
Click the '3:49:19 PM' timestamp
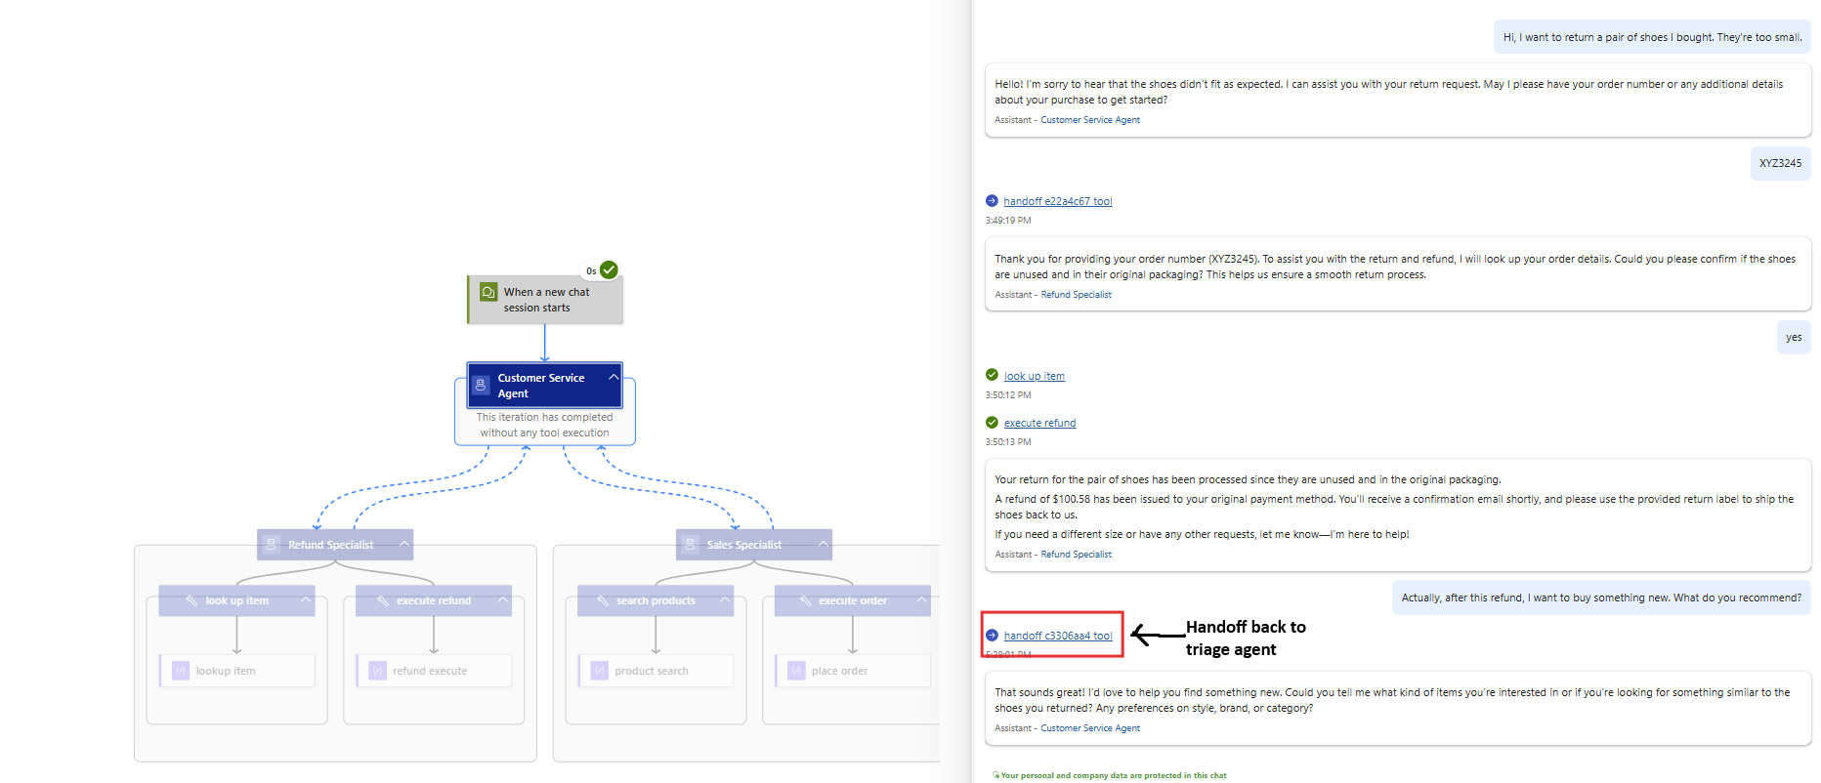click(x=1008, y=221)
